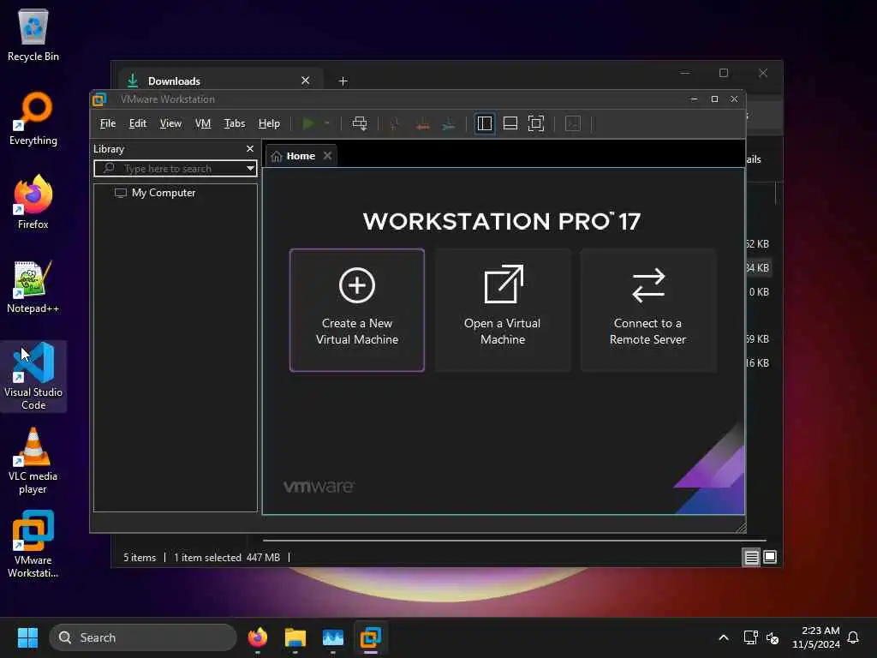Switch File Explorer to large thumbnails view icon
This screenshot has height=658, width=877.
point(770,557)
